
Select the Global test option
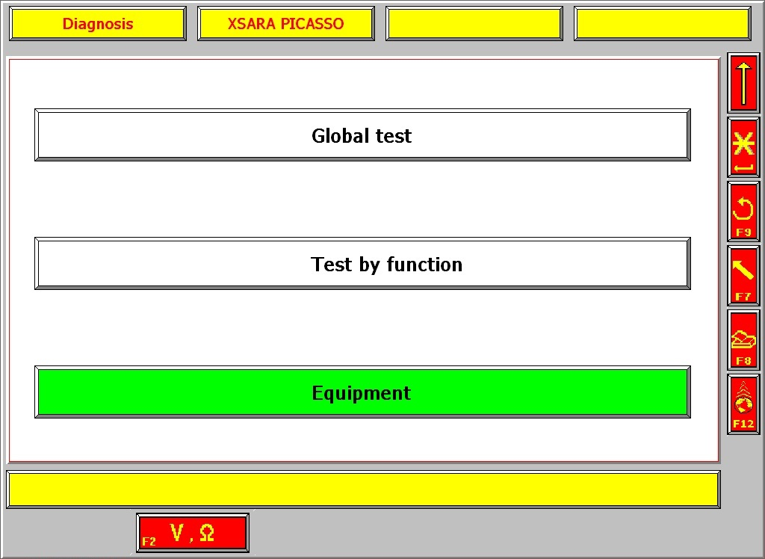pyautogui.click(x=362, y=135)
